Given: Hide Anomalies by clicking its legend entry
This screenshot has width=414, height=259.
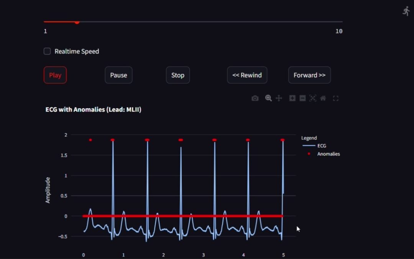Looking at the screenshot, I should click(x=329, y=154).
